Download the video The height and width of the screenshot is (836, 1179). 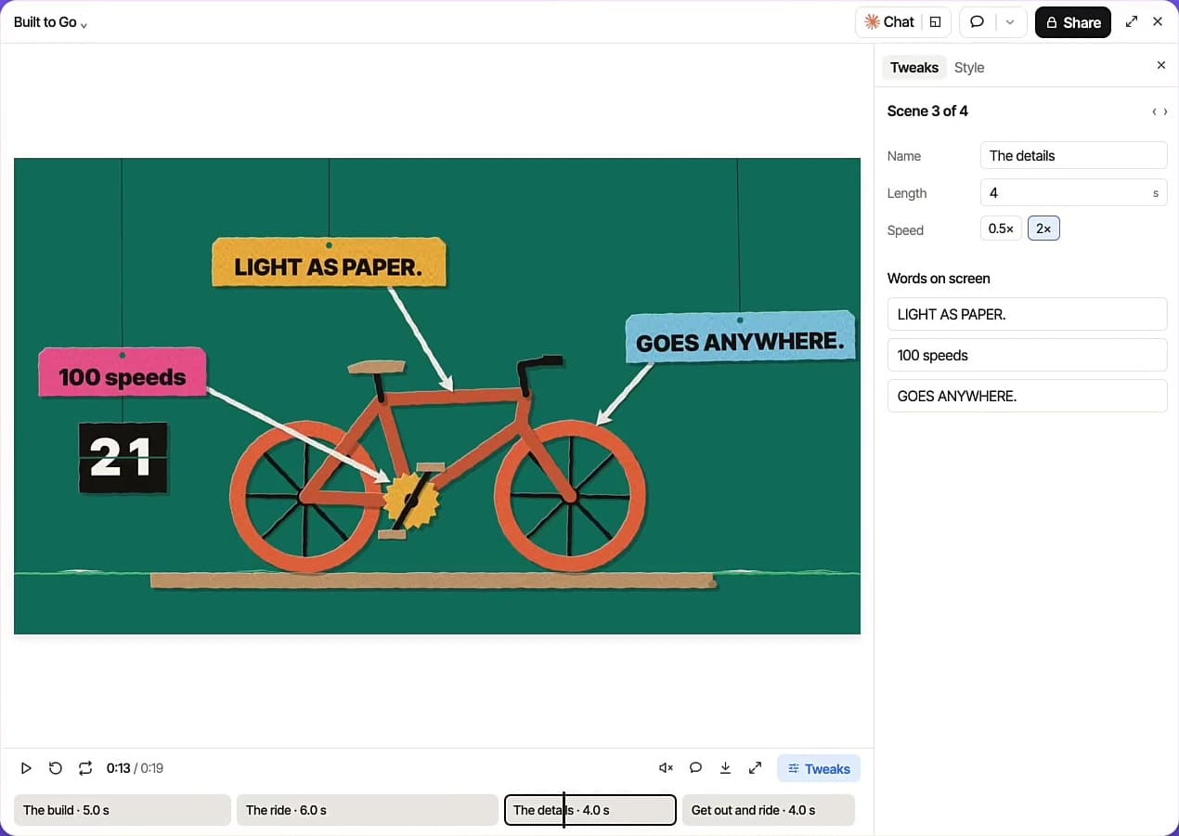coord(725,768)
